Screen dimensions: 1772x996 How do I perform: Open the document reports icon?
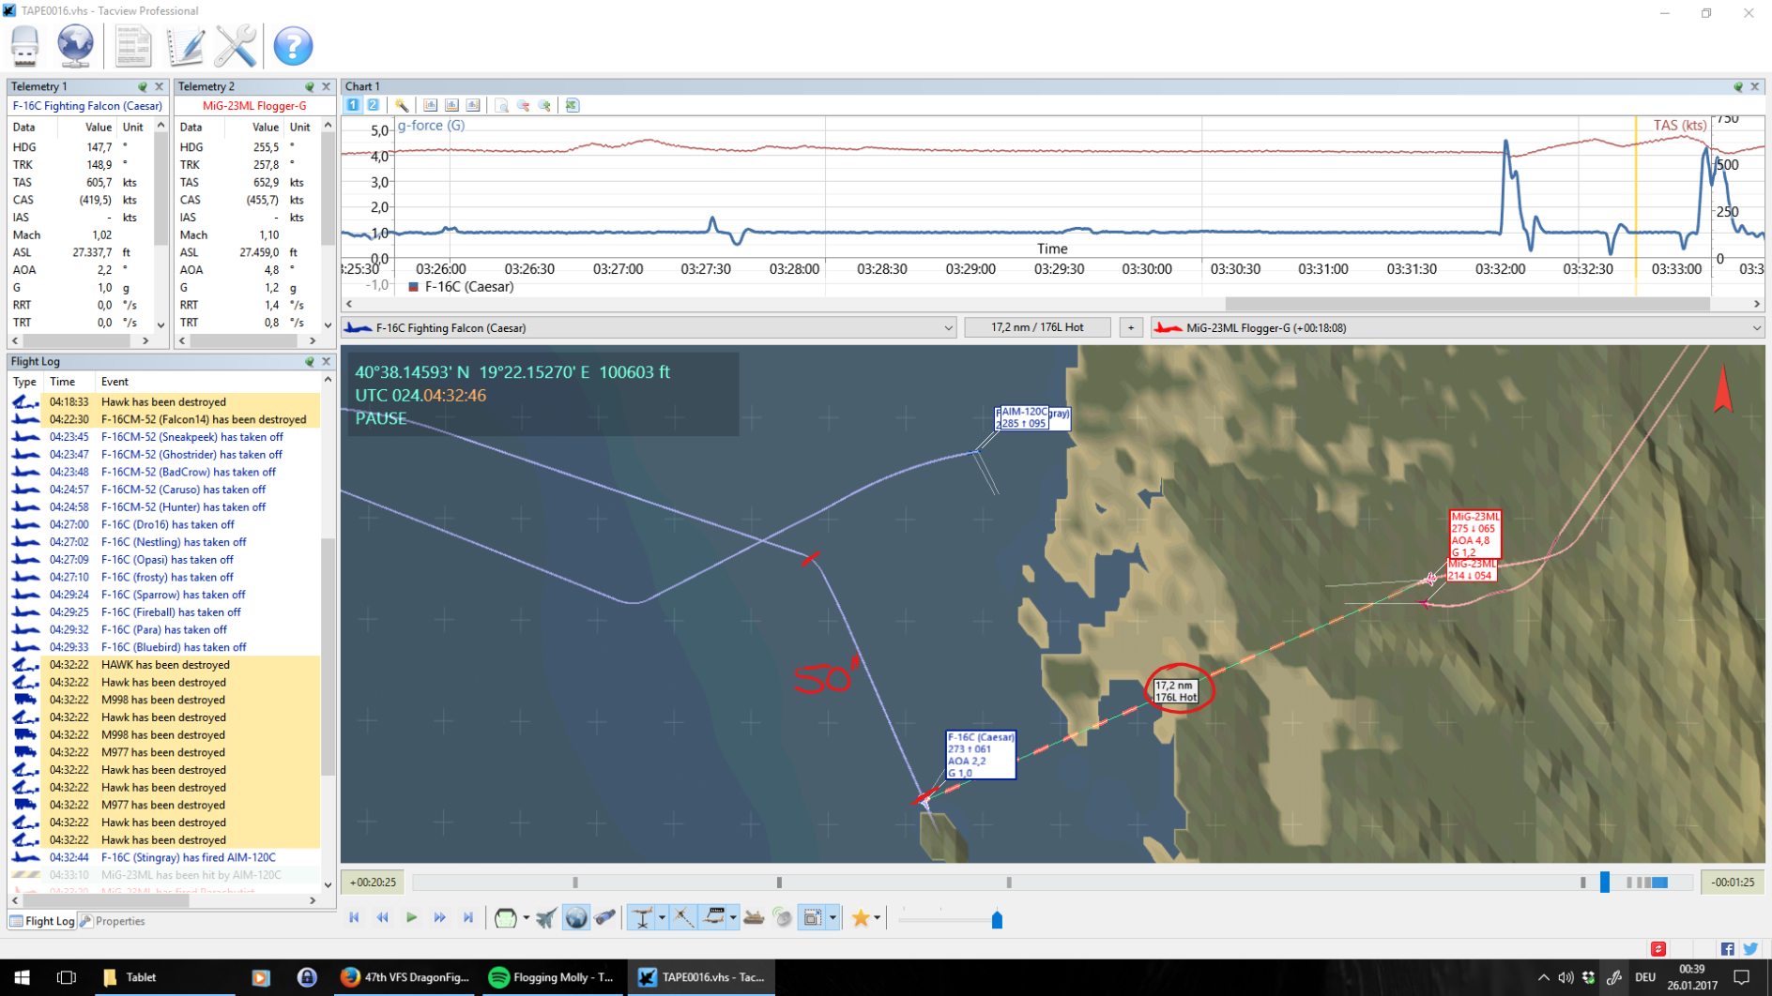tap(132, 45)
